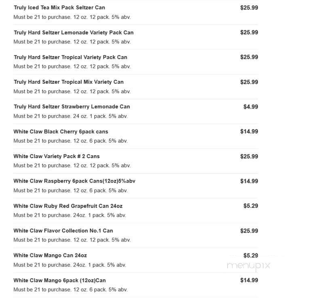Click the White Claw Mango 24oz description text
This screenshot has width=321, height=299.
[70, 265]
